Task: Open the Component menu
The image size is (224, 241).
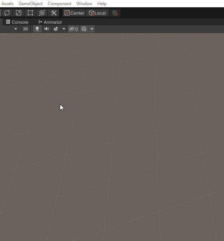Action: [x=59, y=4]
